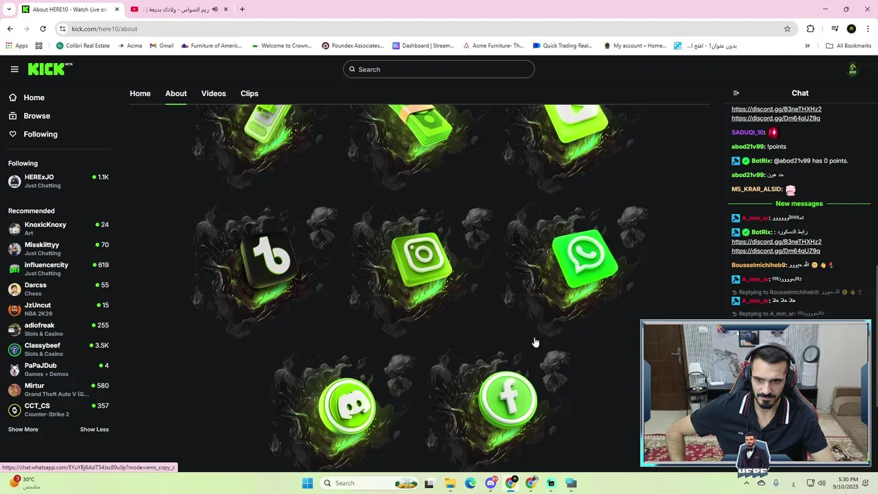Open KnoxicKnoxy recommended channel
The height and width of the screenshot is (494, 878).
[x=58, y=228]
